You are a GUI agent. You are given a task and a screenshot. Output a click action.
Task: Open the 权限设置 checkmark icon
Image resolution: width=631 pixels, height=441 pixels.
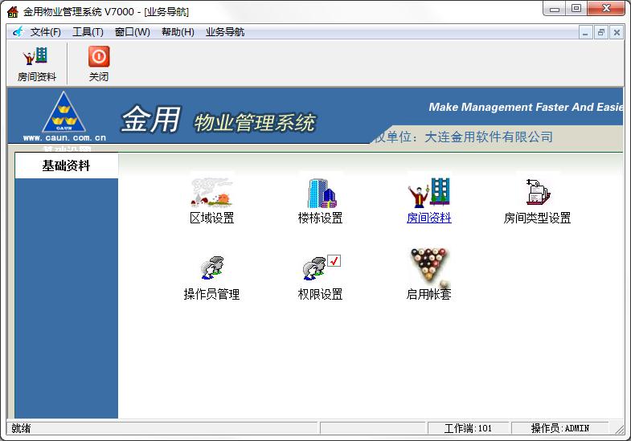click(x=322, y=267)
